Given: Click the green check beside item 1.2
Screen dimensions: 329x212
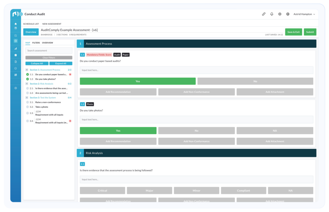Looking at the screenshot, I should point(28,79).
